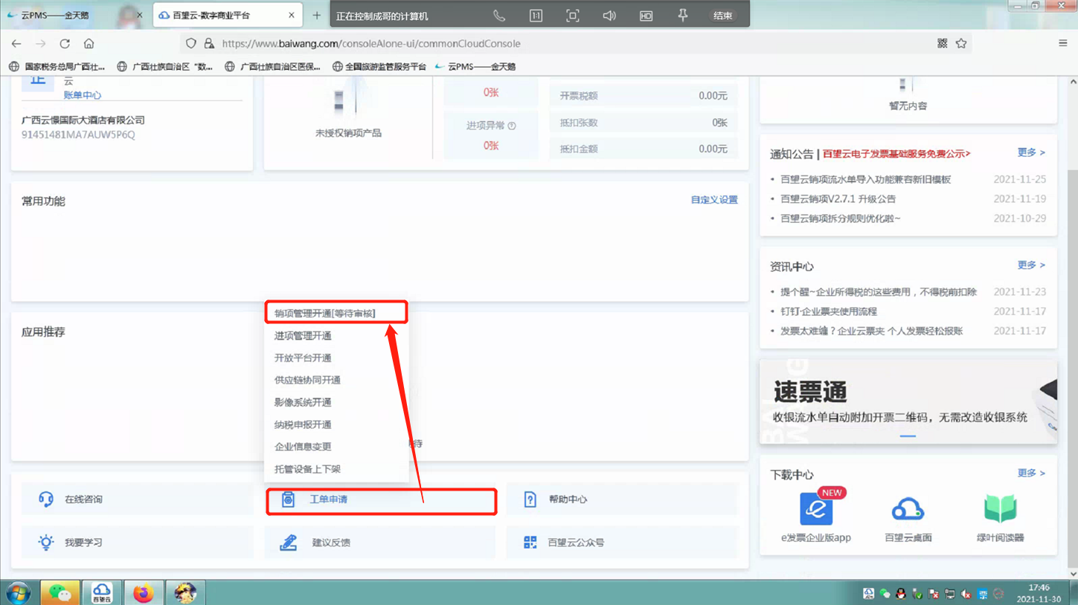Reload the page with refresh icon

click(x=65, y=44)
